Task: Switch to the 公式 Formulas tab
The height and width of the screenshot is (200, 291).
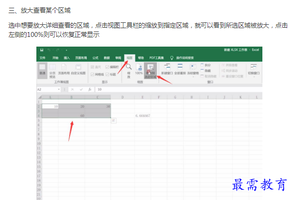Action: pyautogui.click(x=96, y=58)
